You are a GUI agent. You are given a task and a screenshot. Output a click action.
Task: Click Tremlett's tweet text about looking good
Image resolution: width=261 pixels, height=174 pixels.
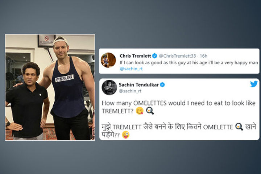(189, 63)
